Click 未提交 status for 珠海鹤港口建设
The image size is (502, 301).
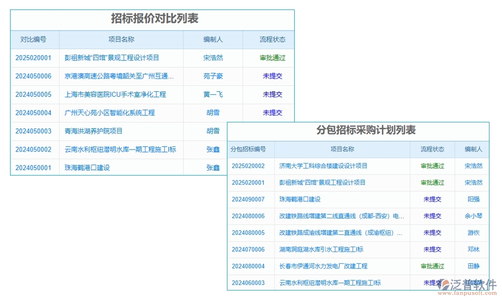point(433,199)
